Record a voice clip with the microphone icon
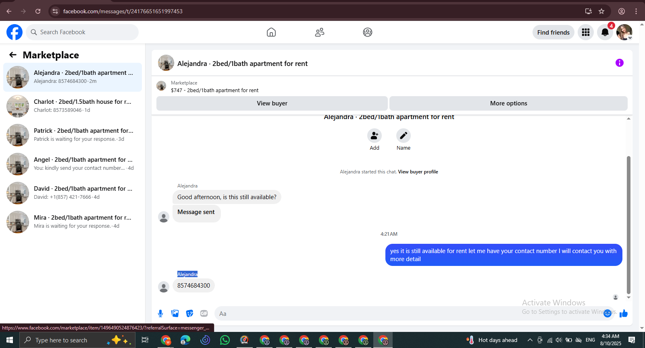This screenshot has height=348, width=645. pyautogui.click(x=160, y=313)
